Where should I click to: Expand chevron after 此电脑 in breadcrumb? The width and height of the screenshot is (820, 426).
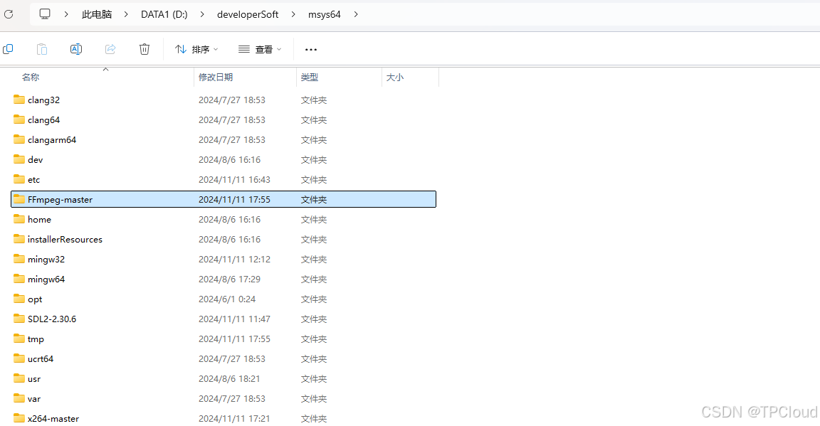(x=126, y=15)
